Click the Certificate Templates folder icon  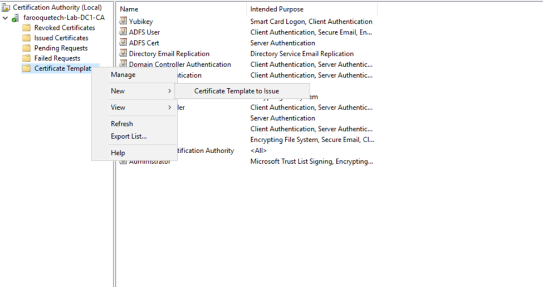26,69
